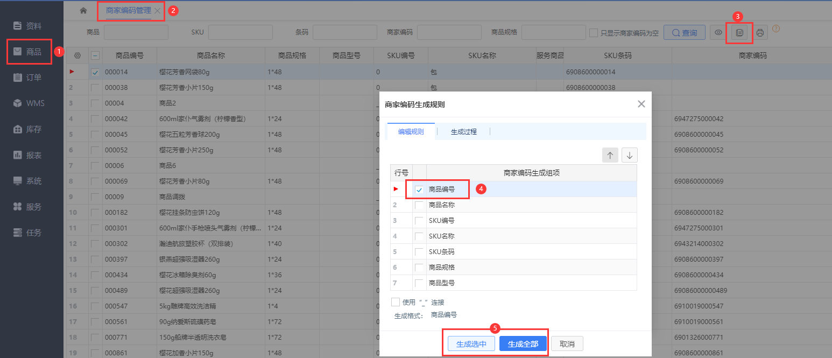The image size is (832, 358).
Task: Click the 商品型号 column header
Action: (347, 55)
